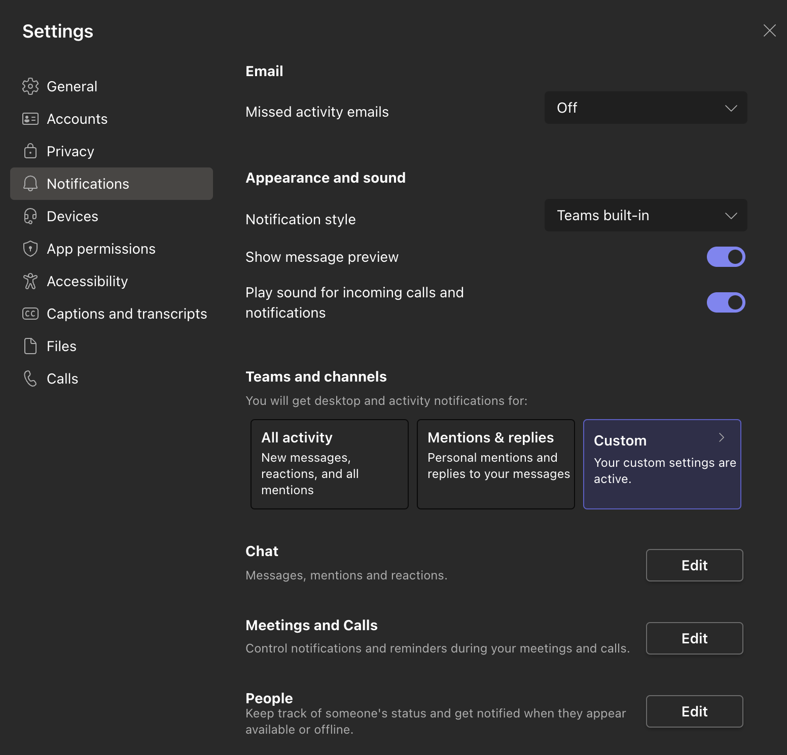Edit People status notification settings
Image resolution: width=787 pixels, height=755 pixels.
(x=694, y=711)
